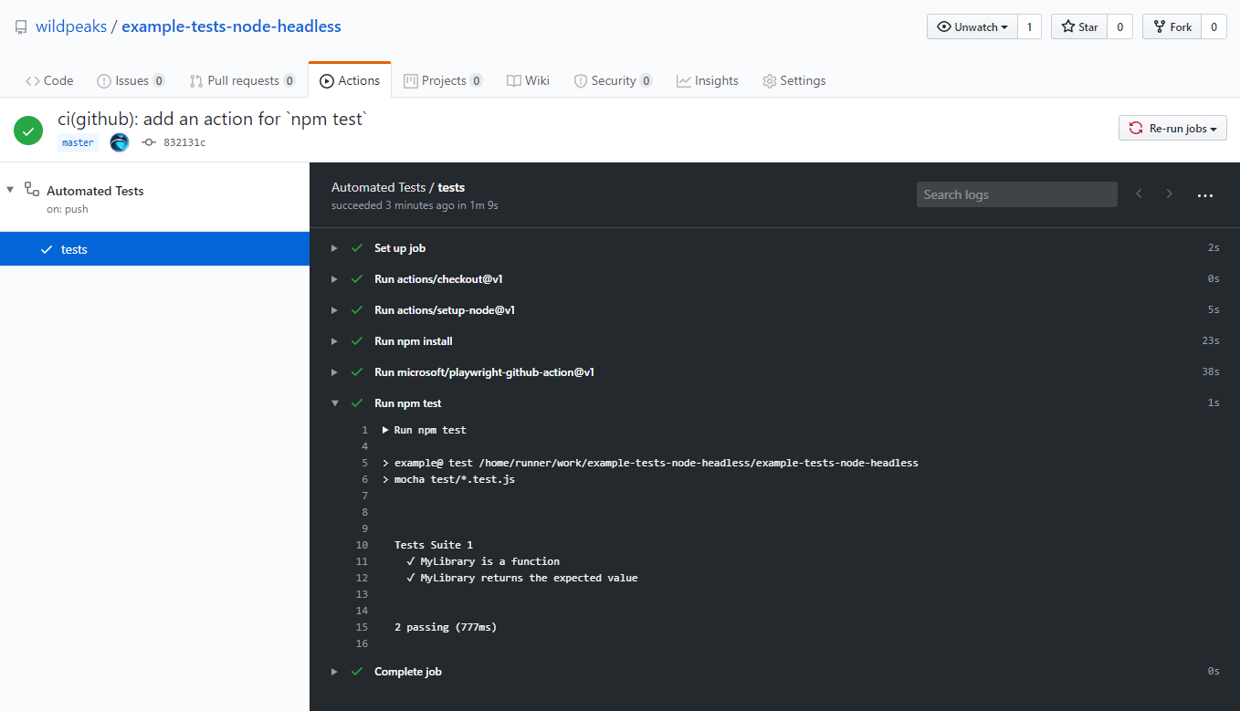Click the checkmark beside Run npm test
Image resolution: width=1240 pixels, height=711 pixels.
click(x=357, y=403)
